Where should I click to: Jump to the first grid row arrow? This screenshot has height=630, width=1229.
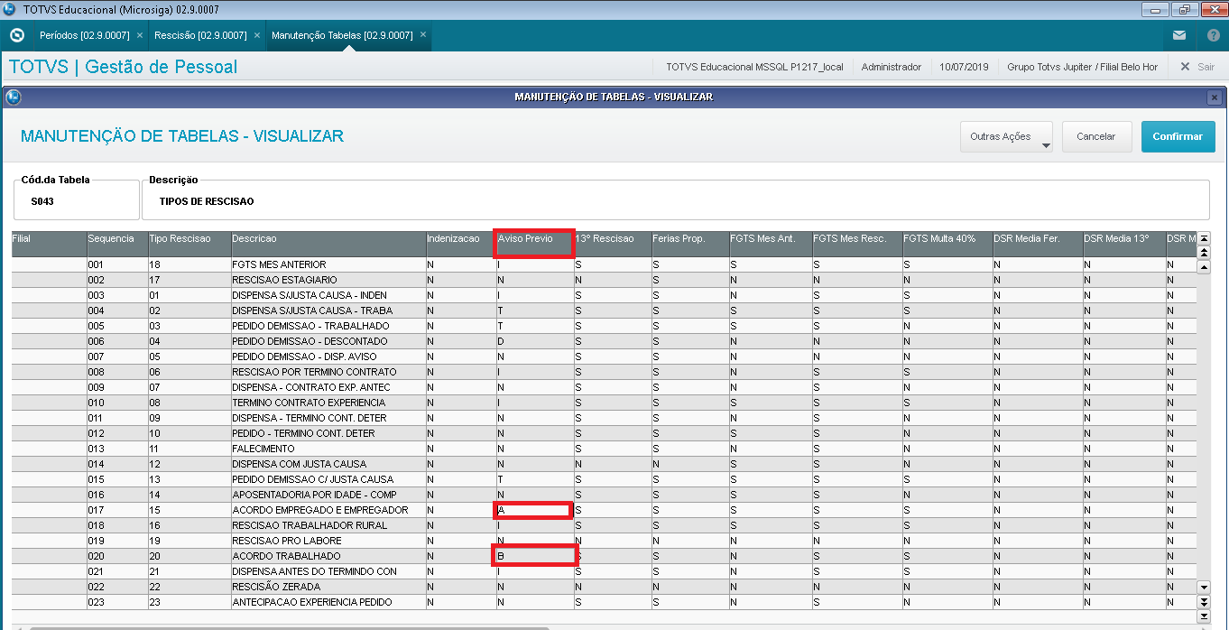pos(1203,238)
